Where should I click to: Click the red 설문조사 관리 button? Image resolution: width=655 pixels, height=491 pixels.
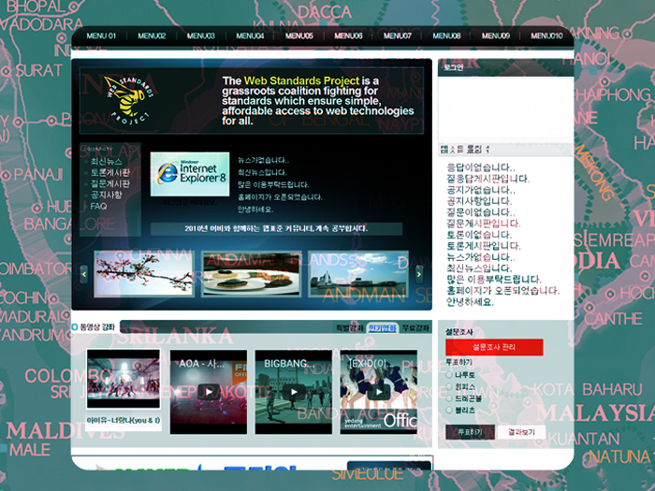tap(493, 347)
